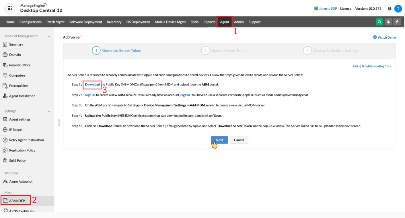Open help via the question mark icon
Viewport: 405px width, 218px height.
pos(390,9)
